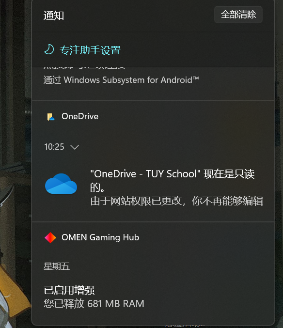Click the crescent moon focus assist icon

click(x=49, y=49)
